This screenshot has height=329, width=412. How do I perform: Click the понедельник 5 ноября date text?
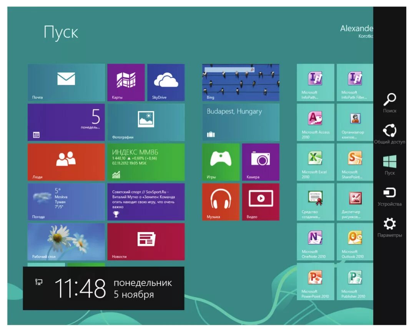[x=143, y=288]
